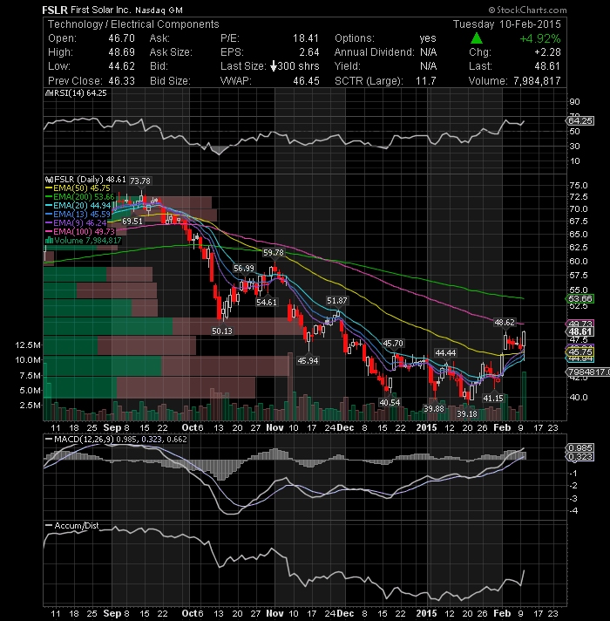
Task: Click the EPS value 2.64
Action: 309,51
